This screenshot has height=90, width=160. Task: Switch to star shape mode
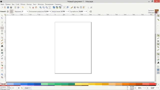coord(11,11)
